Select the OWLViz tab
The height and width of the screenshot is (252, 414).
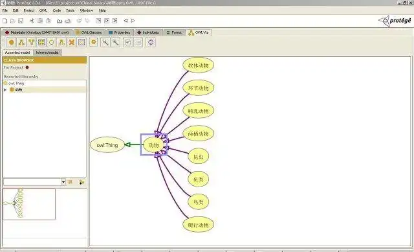199,32
